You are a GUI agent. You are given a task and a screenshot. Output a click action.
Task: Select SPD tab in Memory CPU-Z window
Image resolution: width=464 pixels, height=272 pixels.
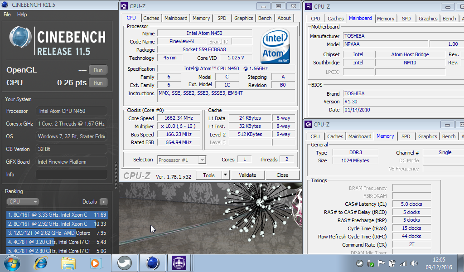click(406, 136)
